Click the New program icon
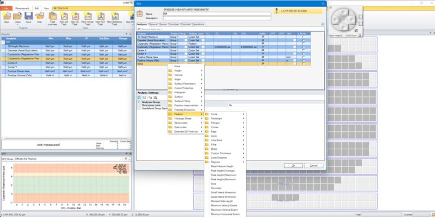 pos(7,16)
